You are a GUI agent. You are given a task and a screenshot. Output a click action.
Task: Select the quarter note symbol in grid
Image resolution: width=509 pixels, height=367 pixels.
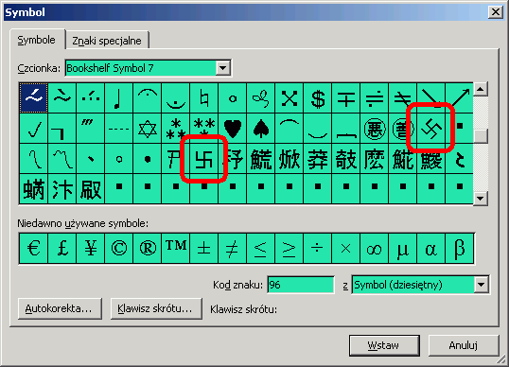tap(119, 97)
